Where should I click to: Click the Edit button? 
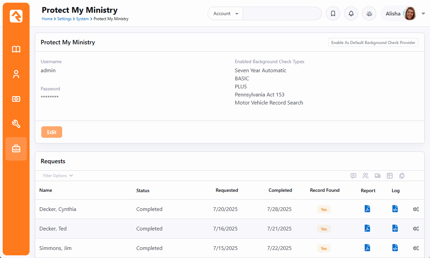(x=52, y=132)
